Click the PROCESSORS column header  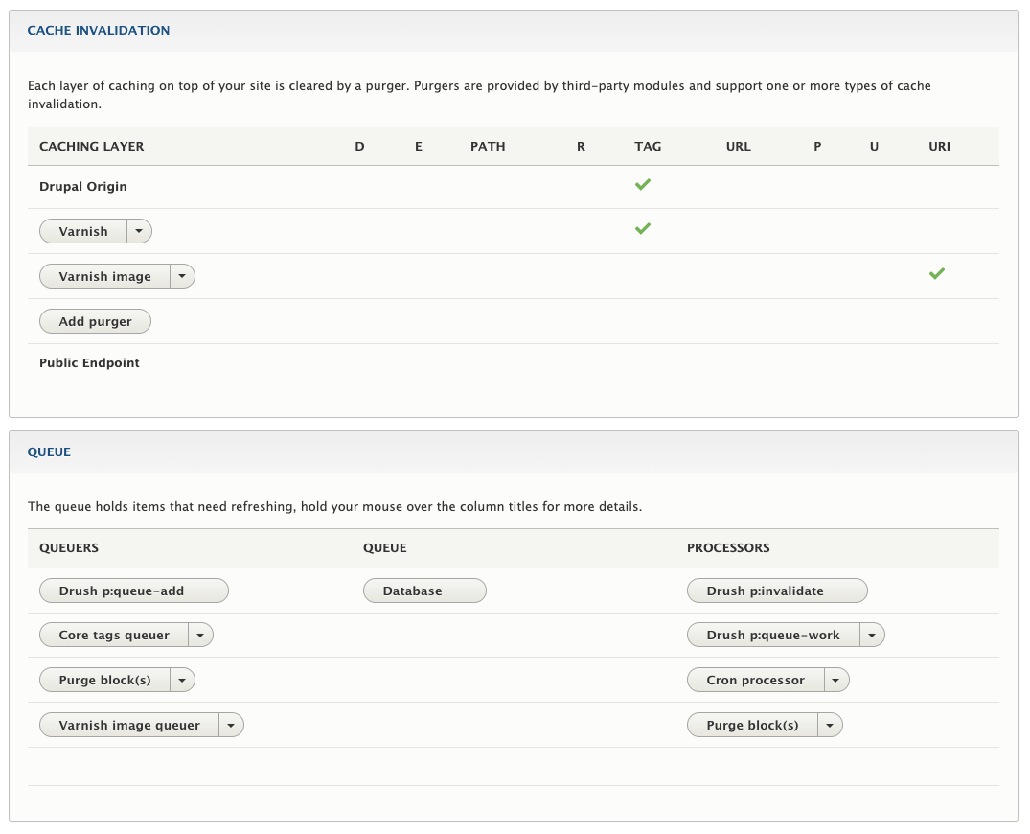pos(728,548)
